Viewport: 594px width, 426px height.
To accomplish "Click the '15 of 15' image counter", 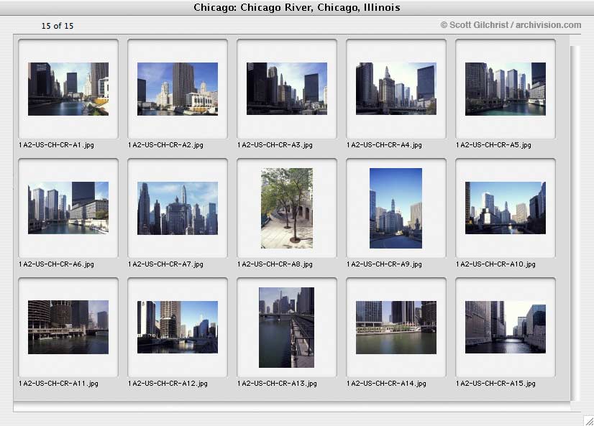I will [58, 26].
